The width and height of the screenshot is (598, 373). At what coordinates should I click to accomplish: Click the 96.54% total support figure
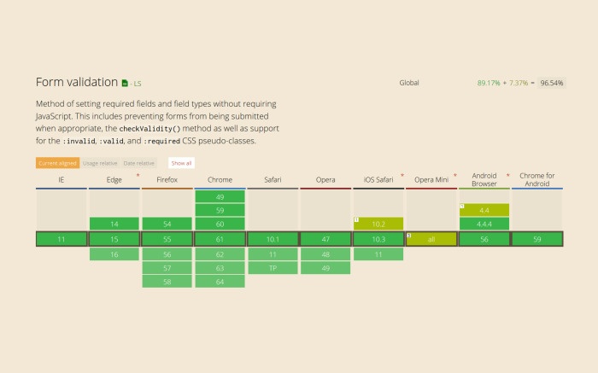[x=552, y=83]
